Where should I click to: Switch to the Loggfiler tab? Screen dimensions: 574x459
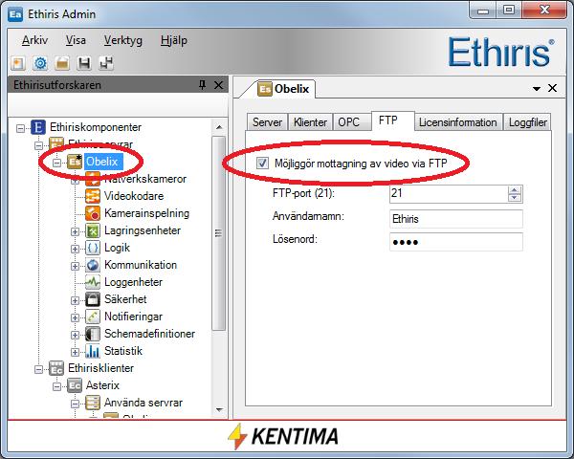click(x=528, y=122)
